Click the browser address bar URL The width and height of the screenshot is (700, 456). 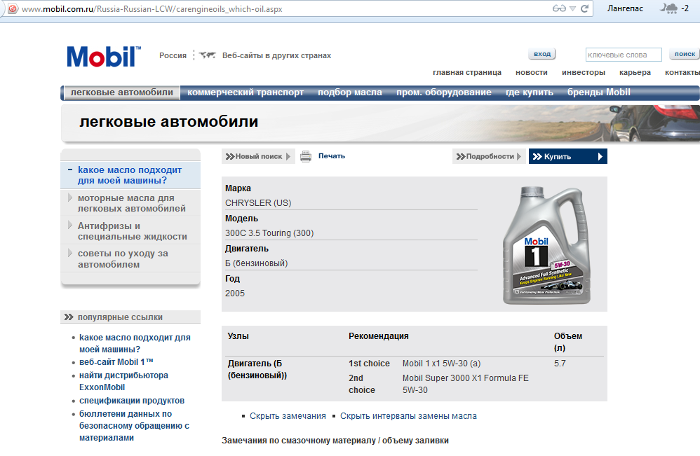(152, 9)
